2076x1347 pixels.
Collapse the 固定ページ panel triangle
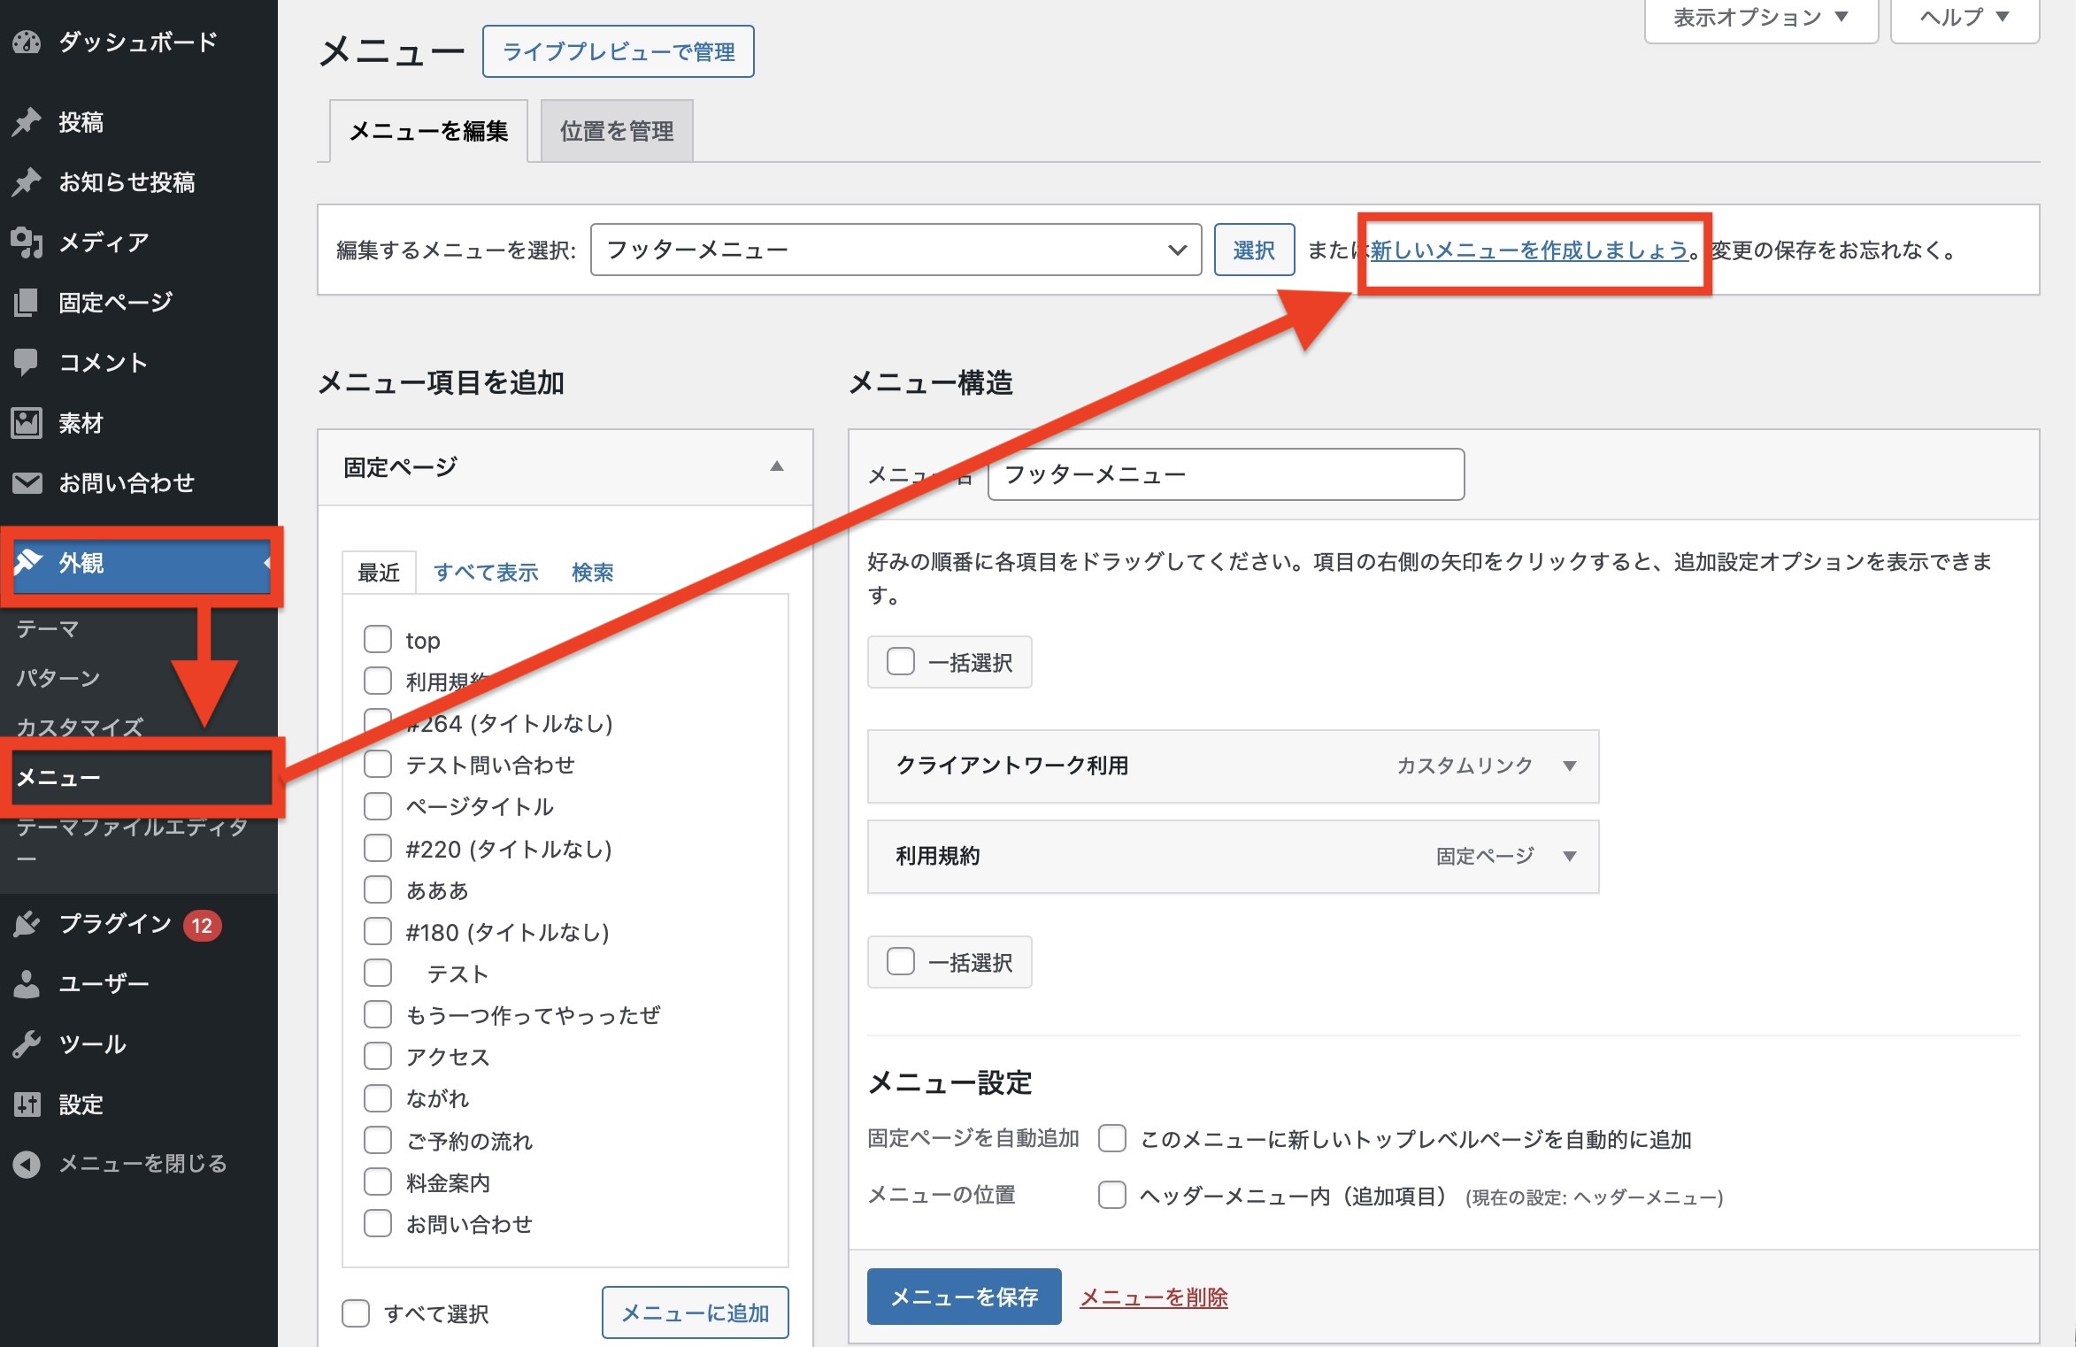point(776,466)
